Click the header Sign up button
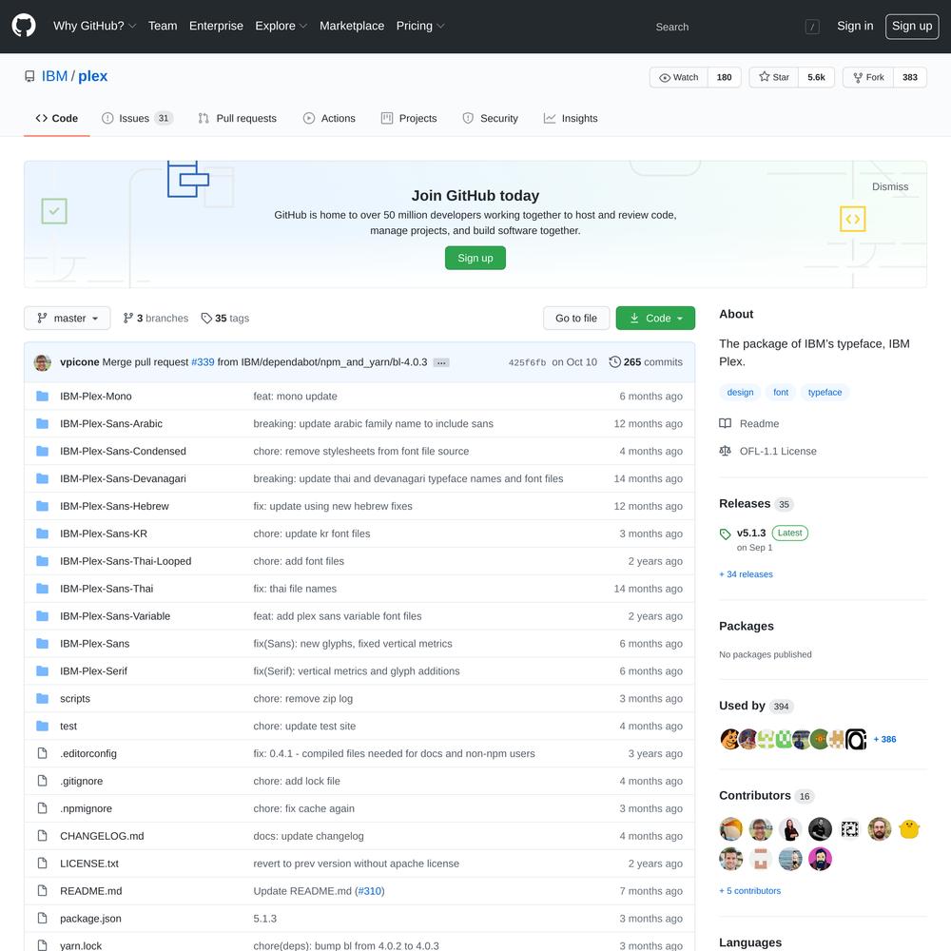 pyautogui.click(x=912, y=26)
